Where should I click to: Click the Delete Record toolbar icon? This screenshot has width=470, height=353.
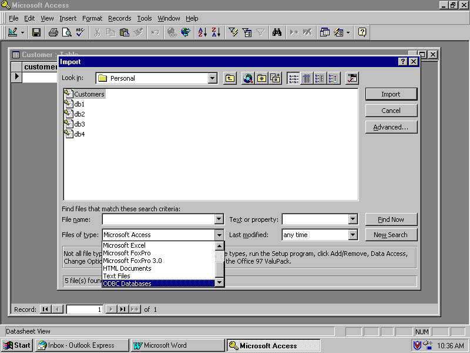click(x=307, y=32)
